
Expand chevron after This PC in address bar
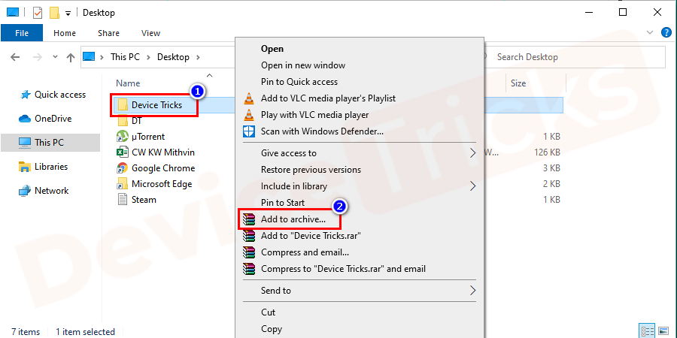(148, 57)
